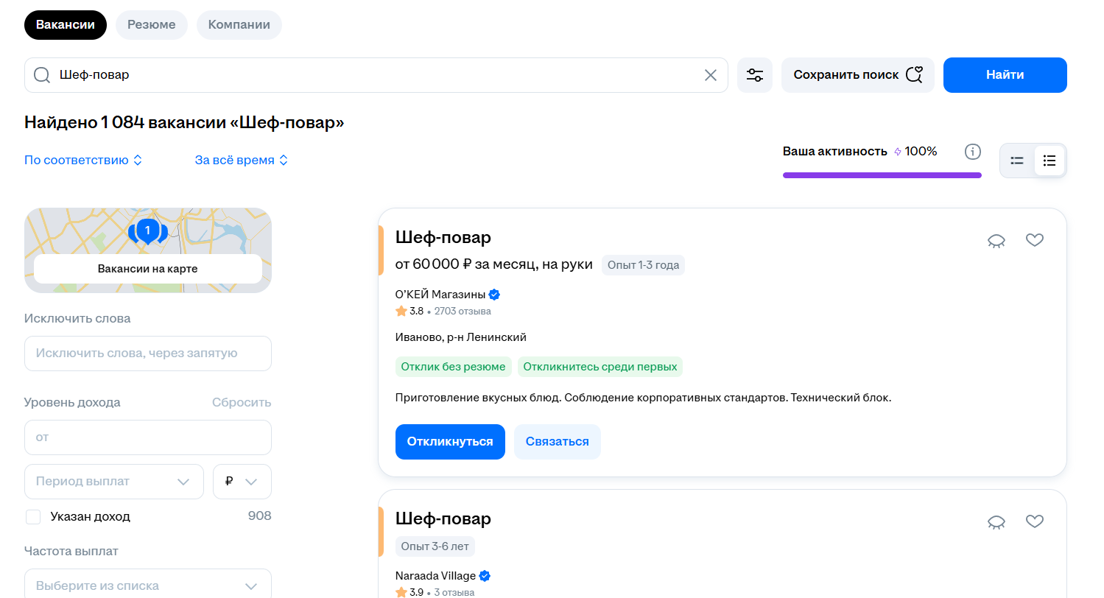Open the По соответствию sort dropdown
The image size is (1104, 598).
pyautogui.click(x=83, y=160)
